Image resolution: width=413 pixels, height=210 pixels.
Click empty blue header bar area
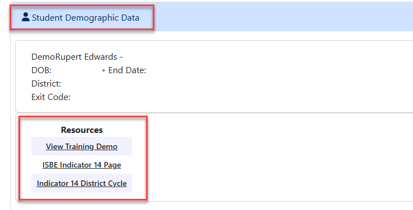pyautogui.click(x=283, y=17)
